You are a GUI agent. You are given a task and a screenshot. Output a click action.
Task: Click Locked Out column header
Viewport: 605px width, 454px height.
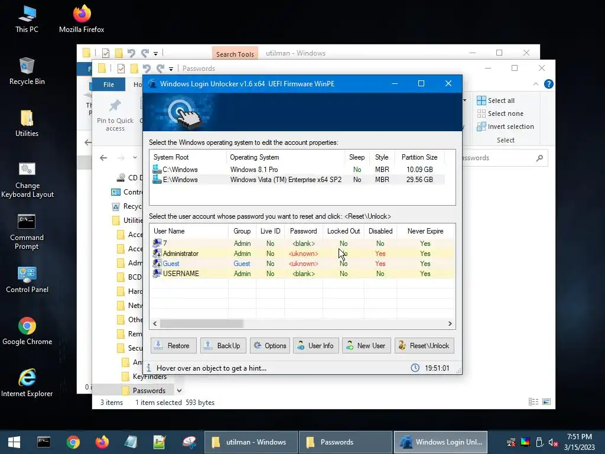point(343,231)
